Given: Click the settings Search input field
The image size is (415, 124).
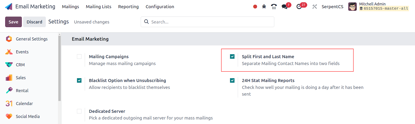Looking at the screenshot, I should coord(210,22).
